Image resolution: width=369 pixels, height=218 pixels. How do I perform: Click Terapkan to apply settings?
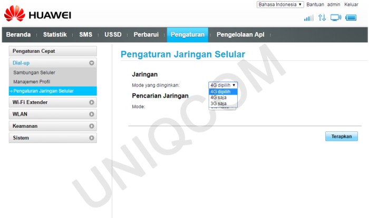pos(342,137)
